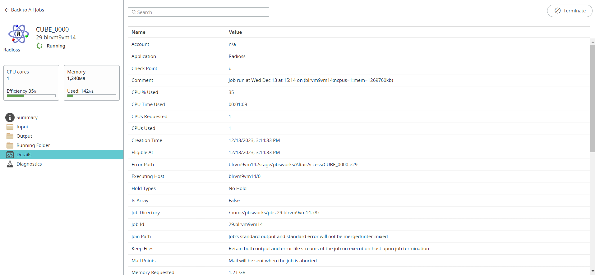Click the CPU Efficiency progress bar
Screen dimensions: 595x275
31,96
